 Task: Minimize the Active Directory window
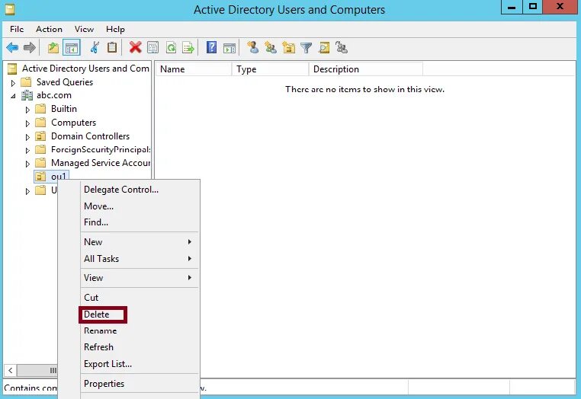click(512, 7)
